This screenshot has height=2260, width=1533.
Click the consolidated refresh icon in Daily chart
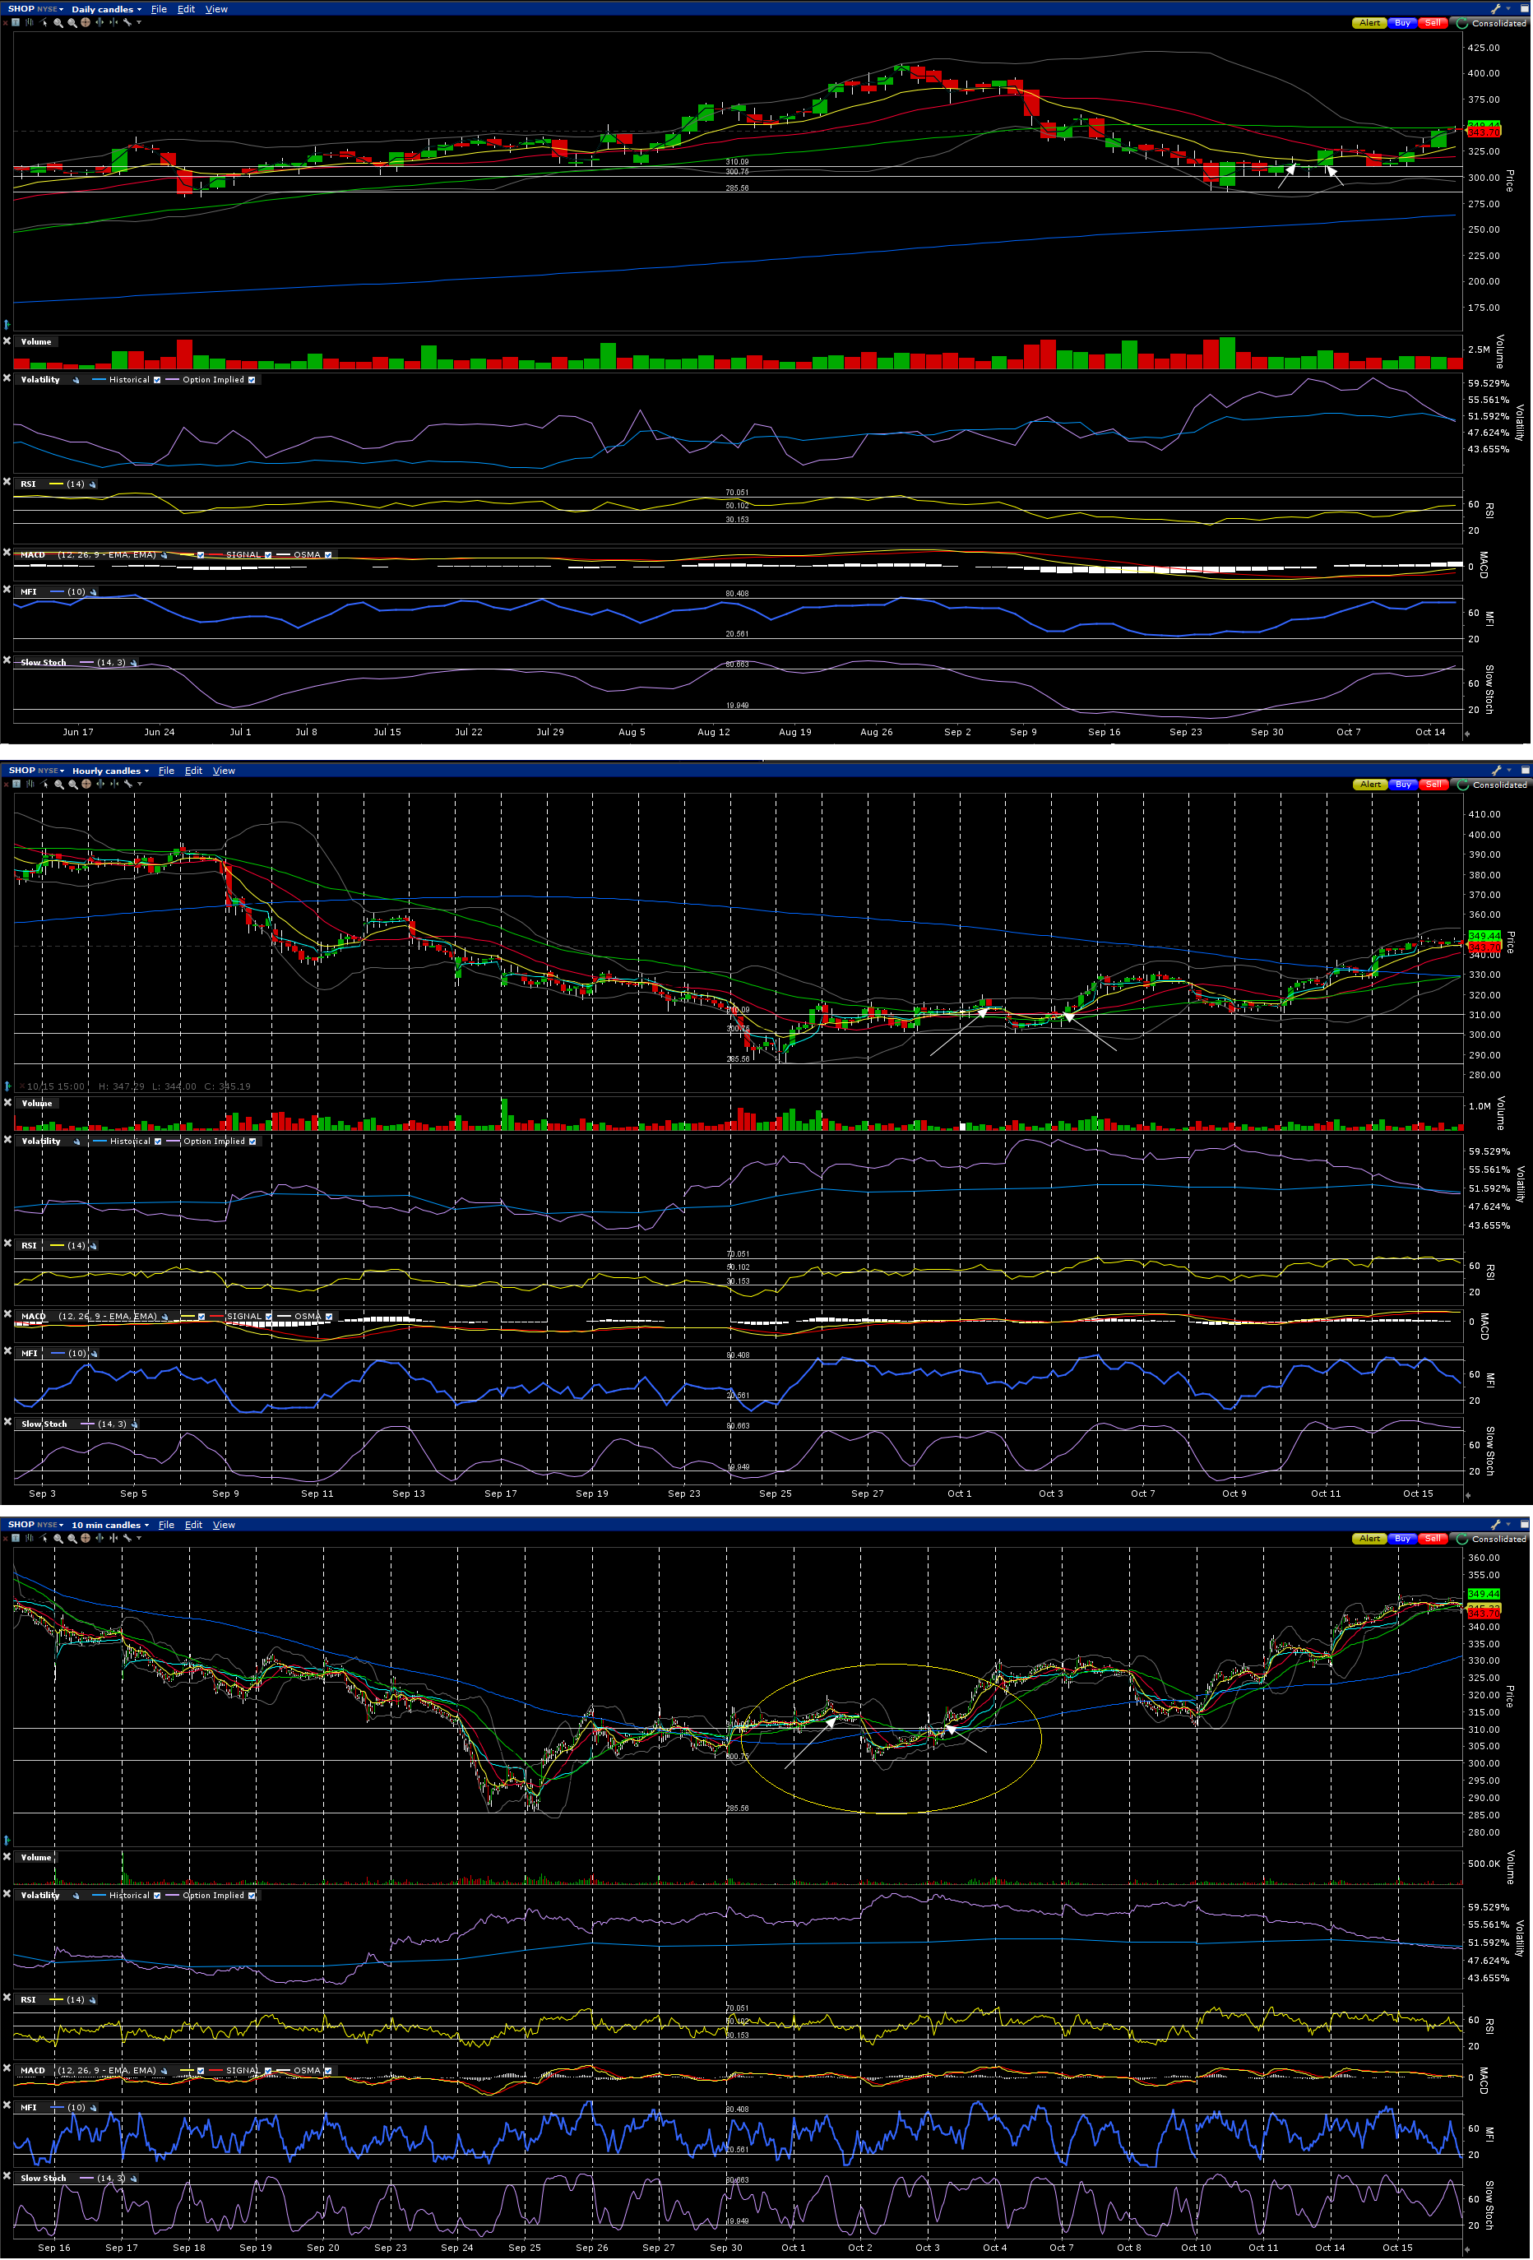(x=1462, y=23)
